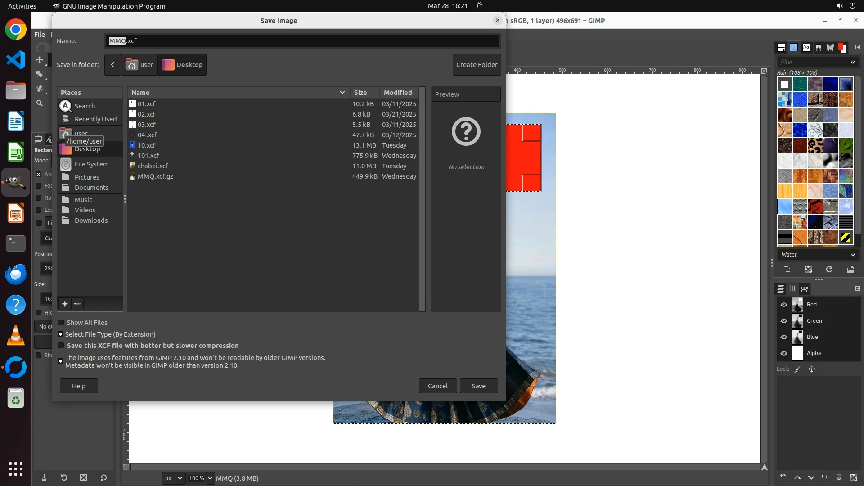Select the leopard print pattern swatch
864x486 pixels.
coord(815,145)
